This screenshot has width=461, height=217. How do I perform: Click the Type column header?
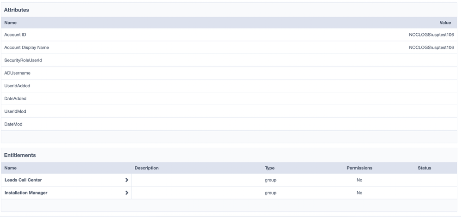269,168
